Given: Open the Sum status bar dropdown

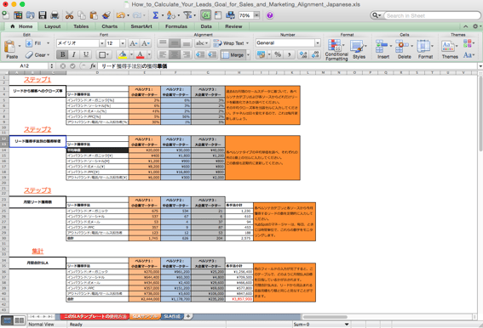Looking at the screenshot, I should (x=347, y=325).
